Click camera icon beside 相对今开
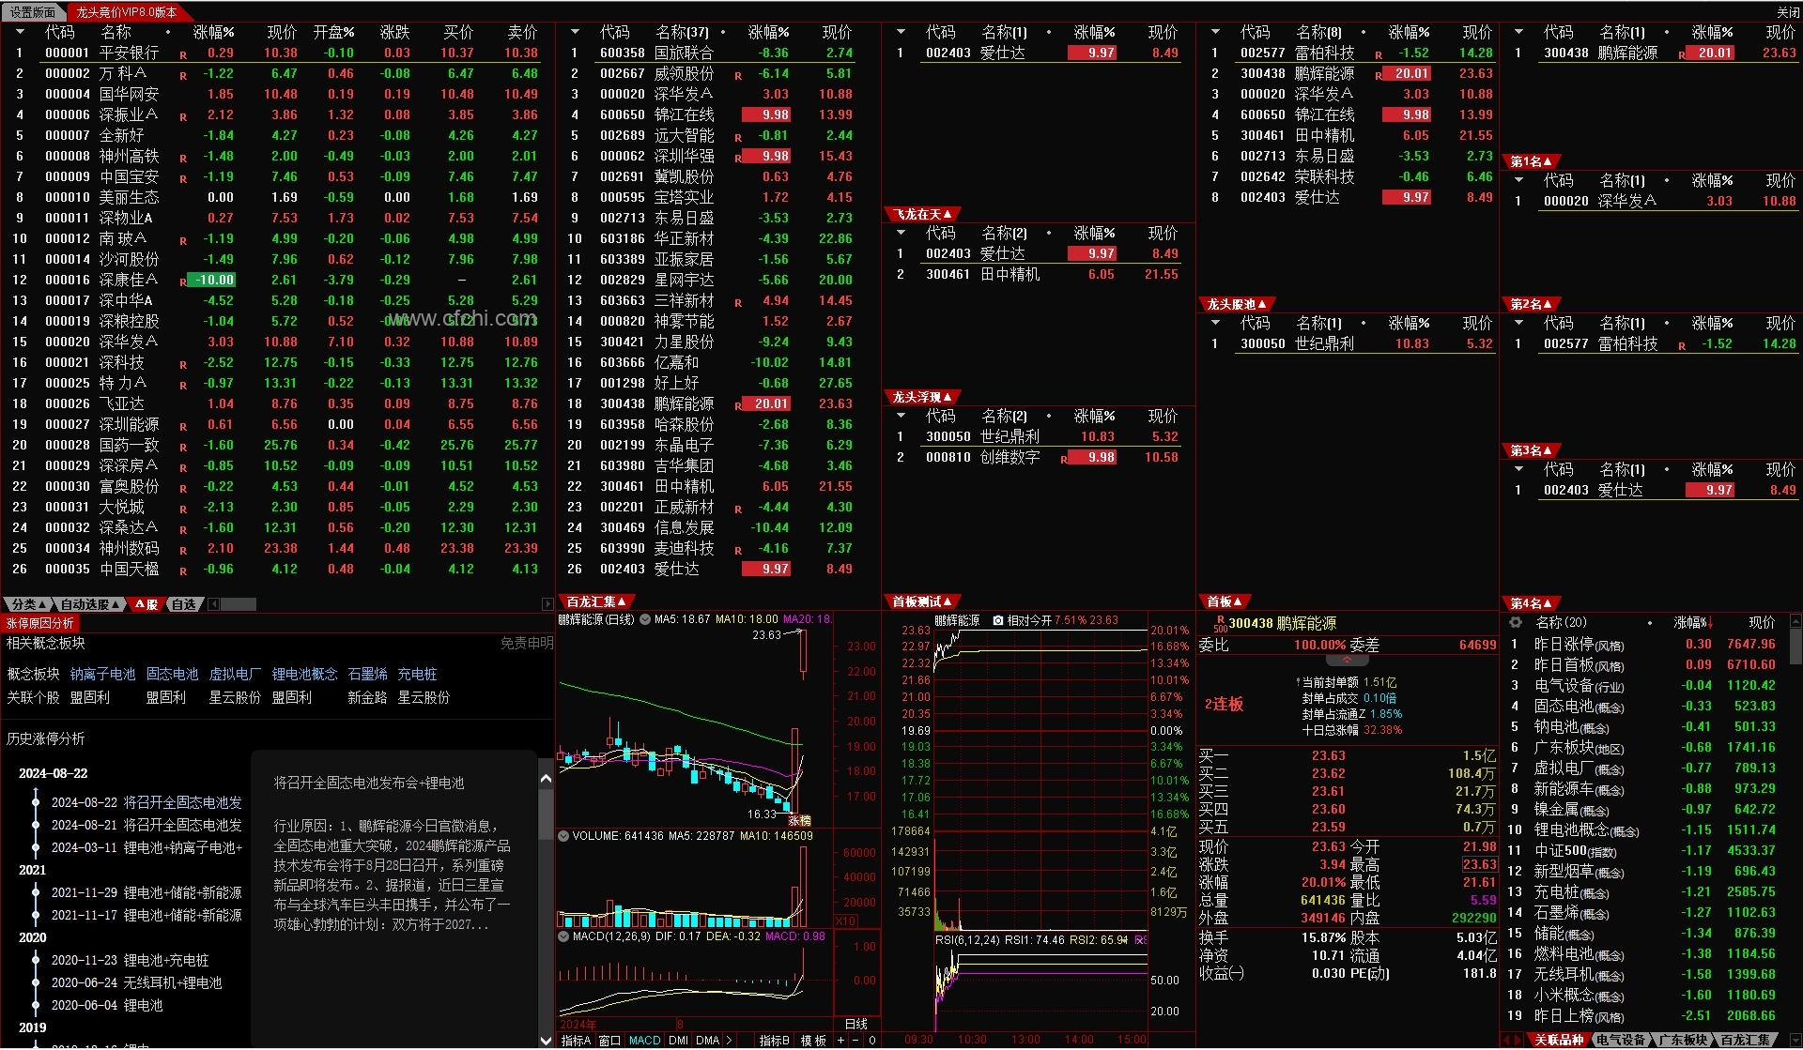The height and width of the screenshot is (1050, 1803). 997,621
